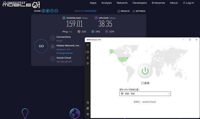Click the Mobile01 Speedtest logo
Screen dimensions: 200x119
(x=21, y=5)
